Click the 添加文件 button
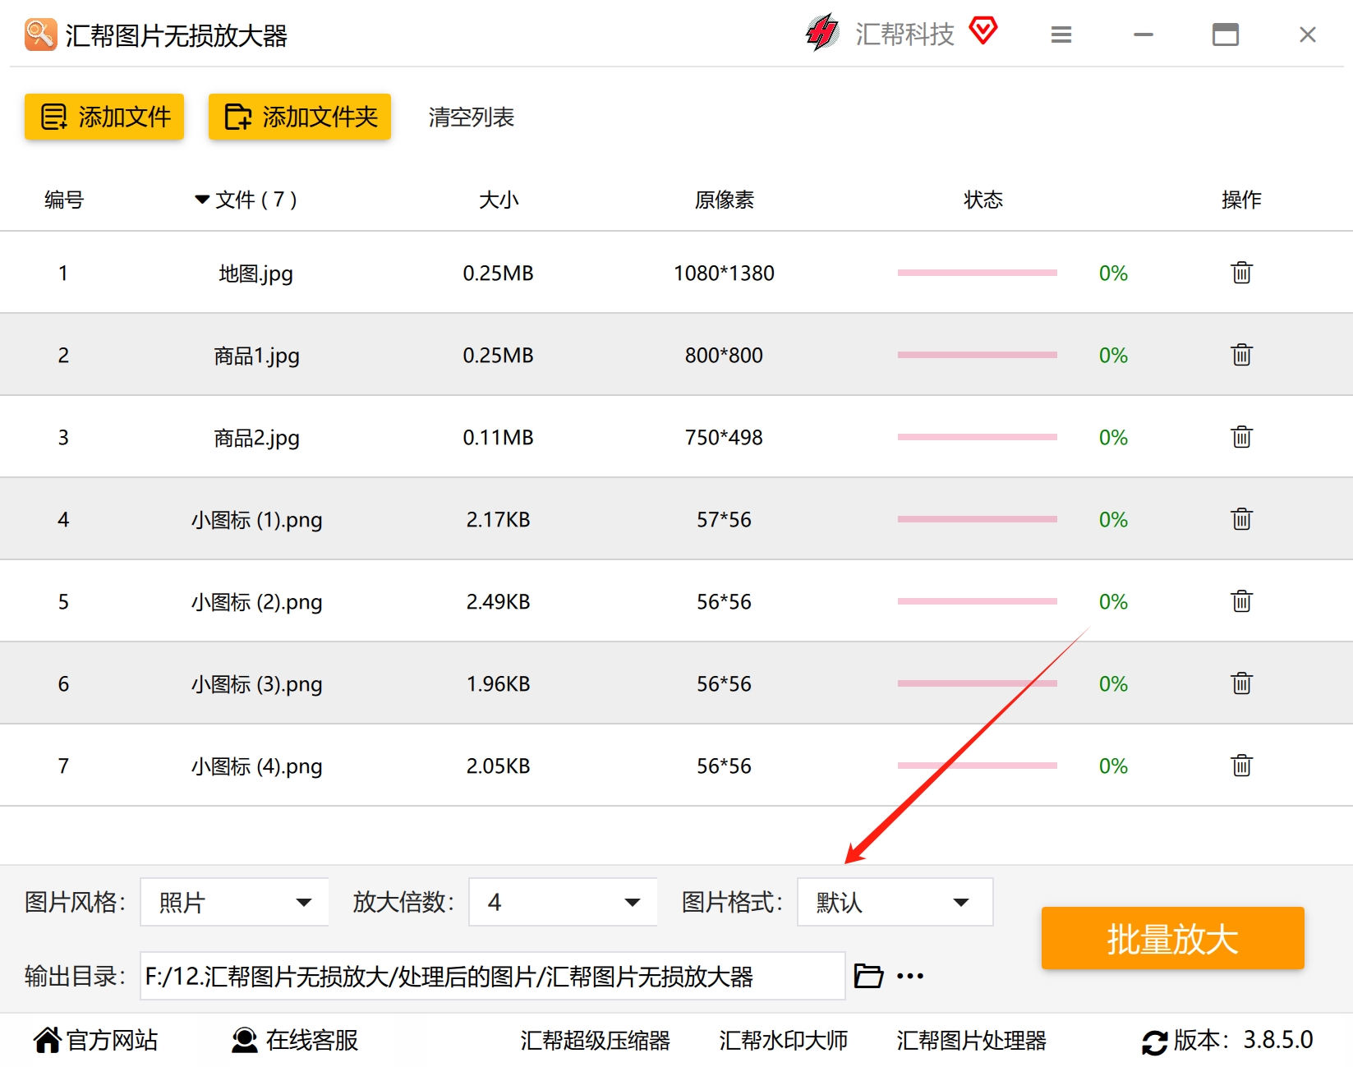 [x=104, y=117]
